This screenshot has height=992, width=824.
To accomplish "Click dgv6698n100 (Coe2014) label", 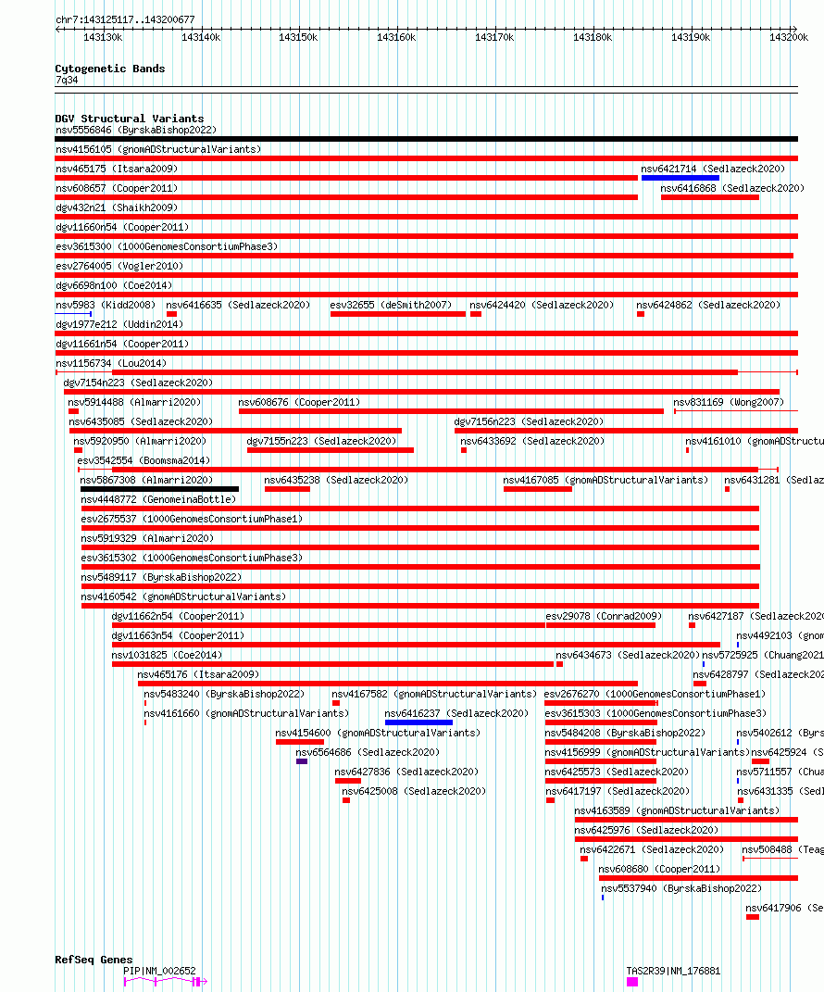I will click(114, 286).
